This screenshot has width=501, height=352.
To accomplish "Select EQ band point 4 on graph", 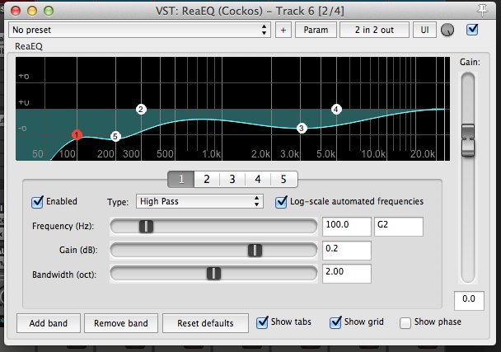I will coord(336,109).
